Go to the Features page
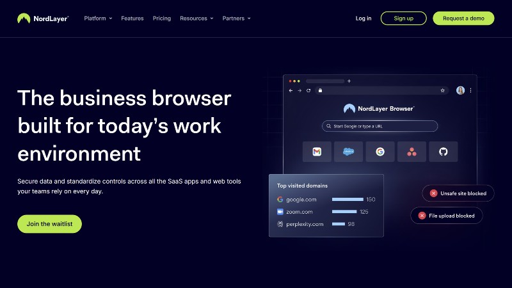 [132, 19]
